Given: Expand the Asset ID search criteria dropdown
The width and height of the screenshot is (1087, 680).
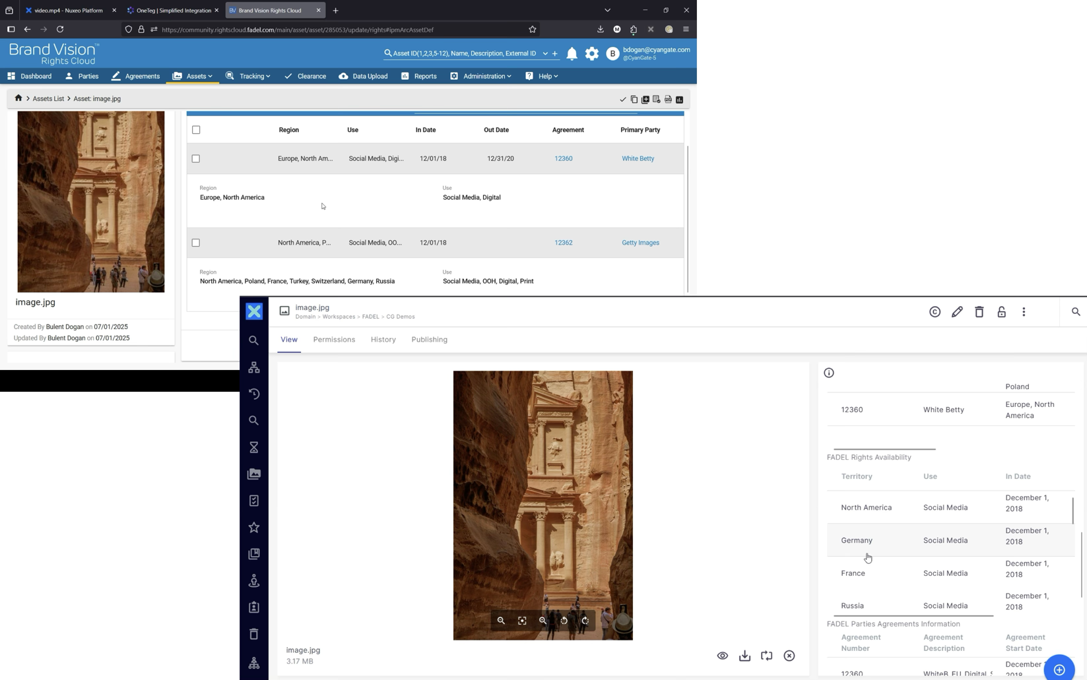Looking at the screenshot, I should click(x=545, y=53).
